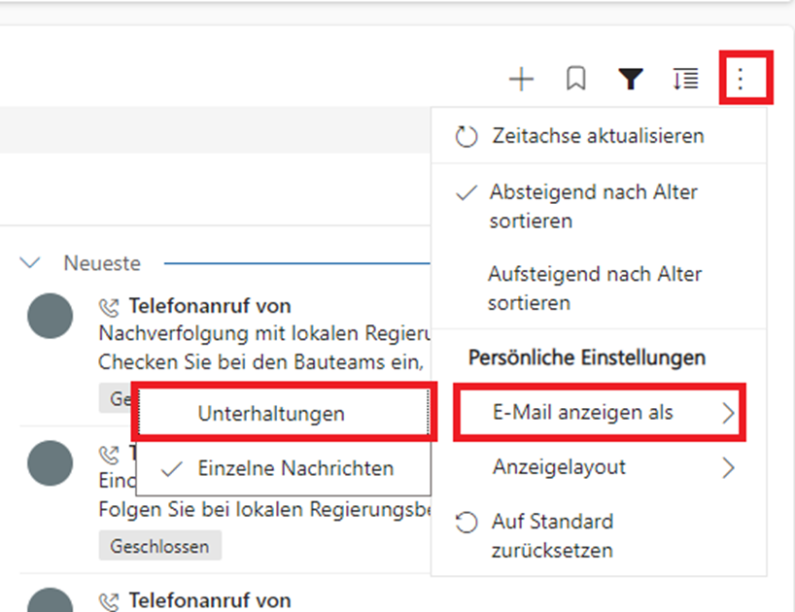
Task: Open the first Telefonanruf von record title
Action: [210, 307]
